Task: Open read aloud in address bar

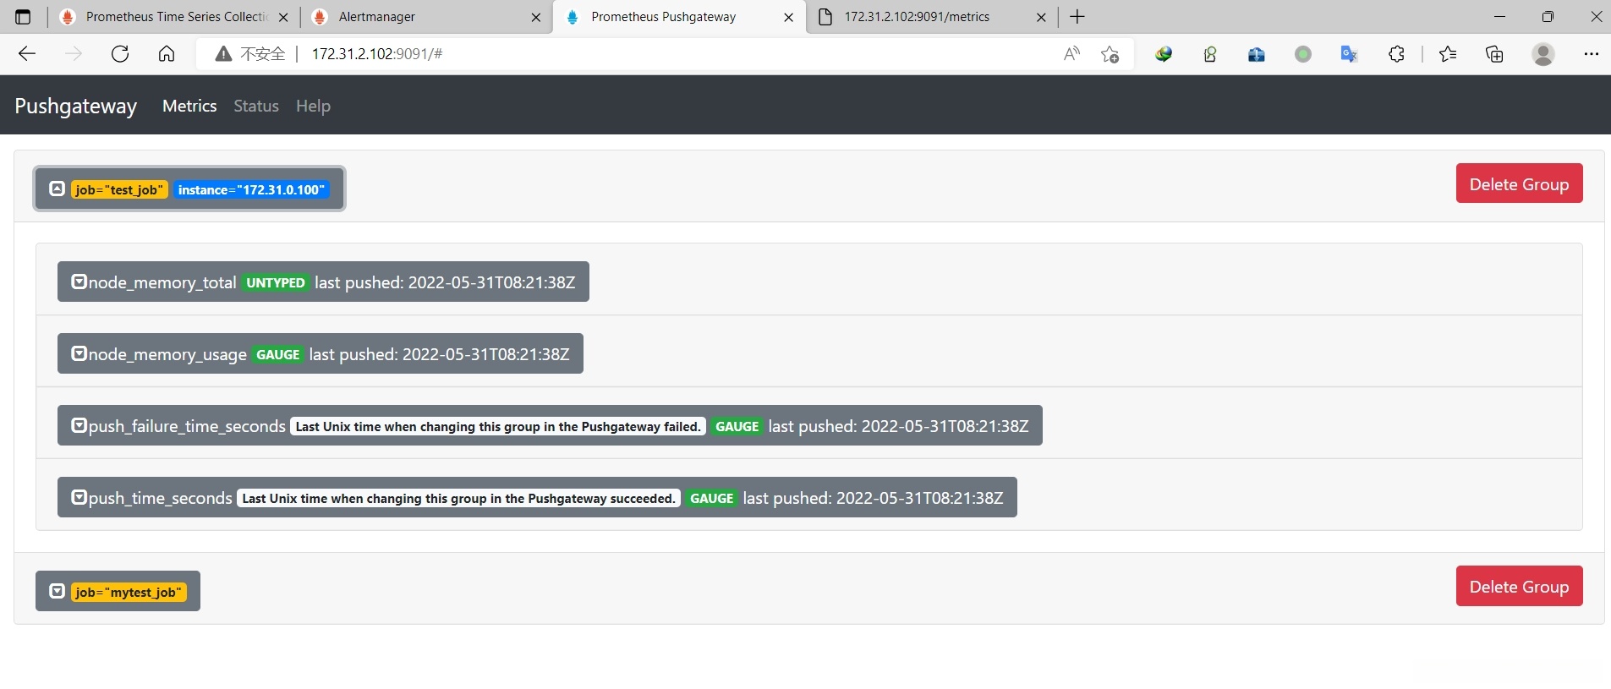Action: (1071, 54)
